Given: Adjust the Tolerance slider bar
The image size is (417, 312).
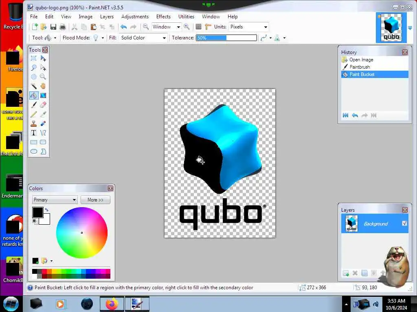Looking at the screenshot, I should [226, 38].
